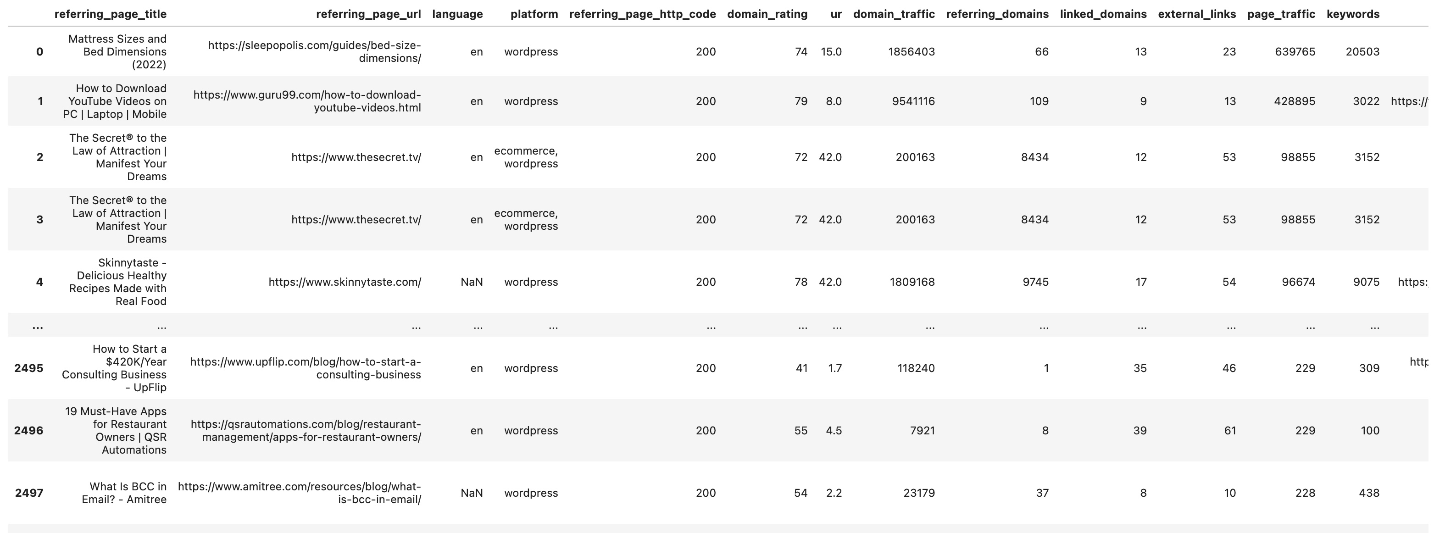Click the referring_page_url column header
Screen dimensions: 1434x533
[x=368, y=14]
